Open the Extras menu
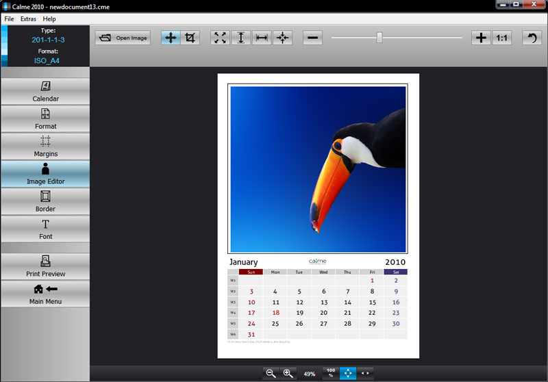Image resolution: width=548 pixels, height=382 pixels. tap(28, 18)
